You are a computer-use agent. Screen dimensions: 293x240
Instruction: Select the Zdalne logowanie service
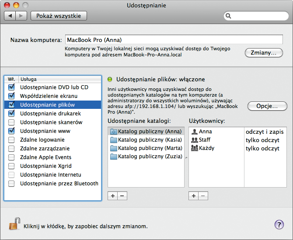(x=52, y=140)
